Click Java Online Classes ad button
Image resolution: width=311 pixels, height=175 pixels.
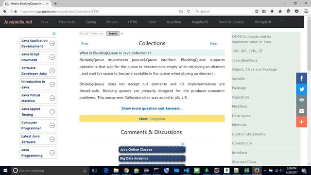coord(152,150)
